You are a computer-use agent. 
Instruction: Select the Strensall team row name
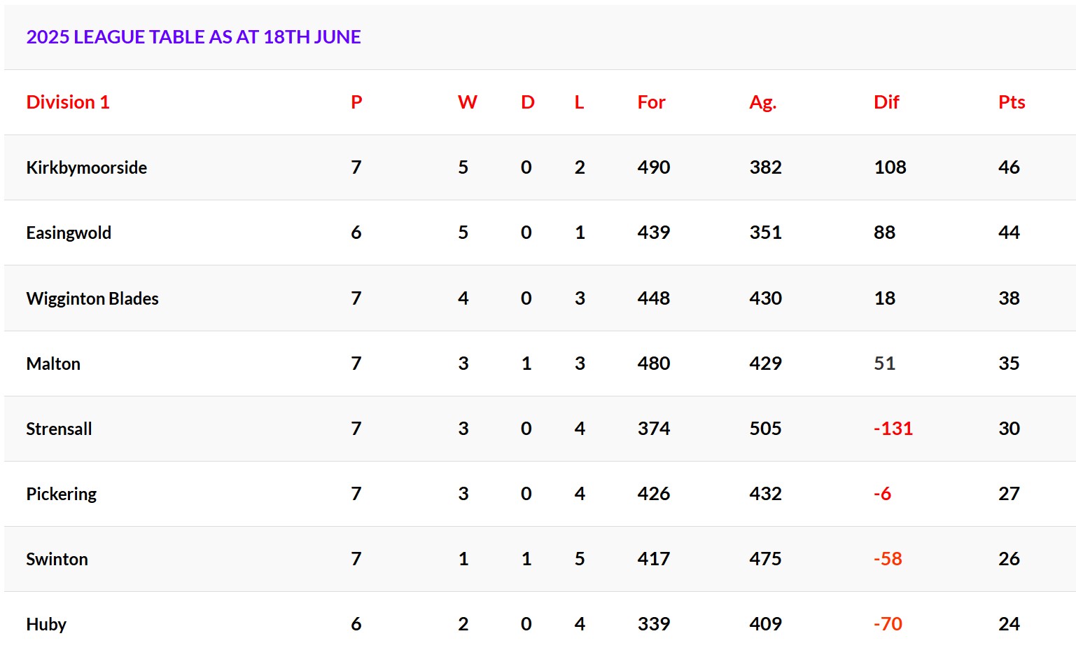(59, 429)
